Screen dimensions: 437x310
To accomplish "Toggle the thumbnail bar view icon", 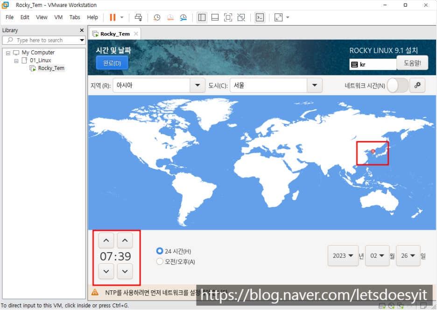I will [215, 18].
